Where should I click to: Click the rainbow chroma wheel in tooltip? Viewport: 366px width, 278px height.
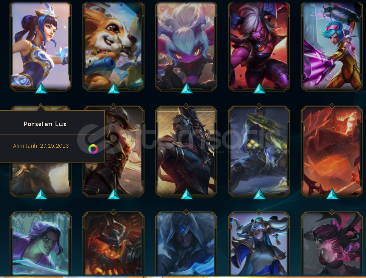93,149
